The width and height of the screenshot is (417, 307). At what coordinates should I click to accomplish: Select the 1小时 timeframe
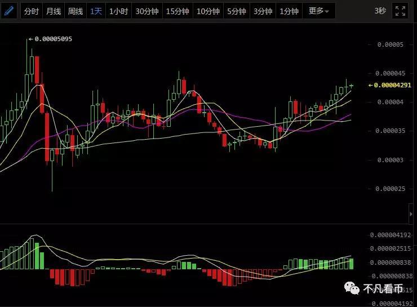pyautogui.click(x=118, y=11)
